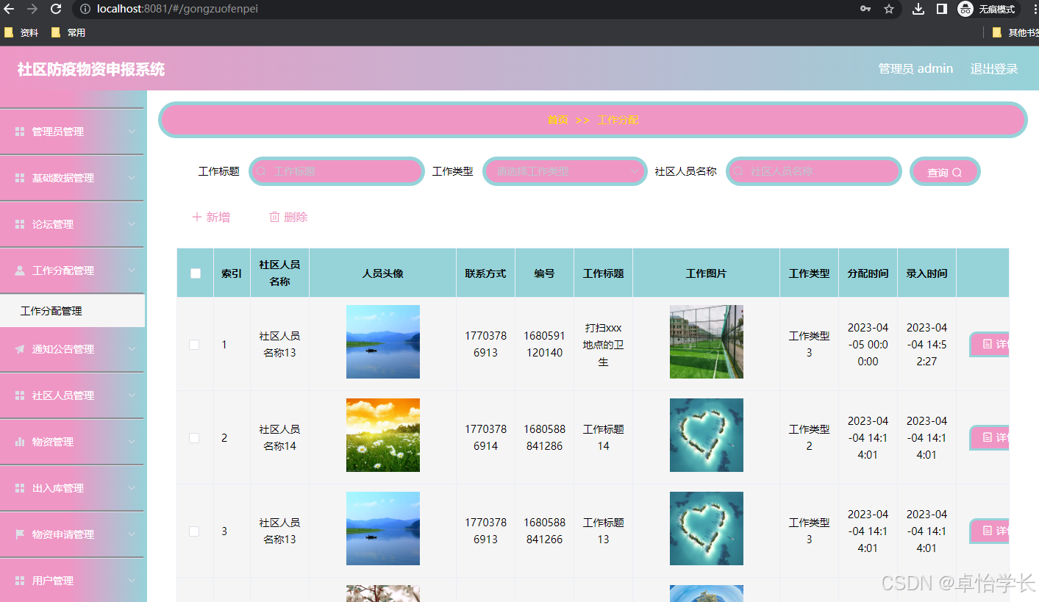Click the 社区防疫物资申报系统 title
1039x602 pixels.
click(x=91, y=69)
